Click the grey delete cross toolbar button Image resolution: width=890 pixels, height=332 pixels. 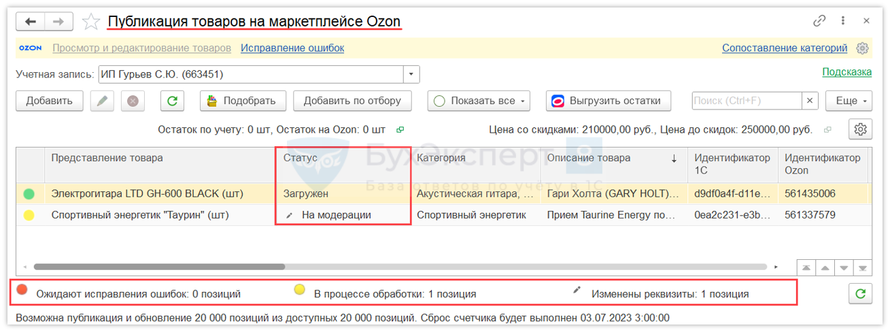133,101
